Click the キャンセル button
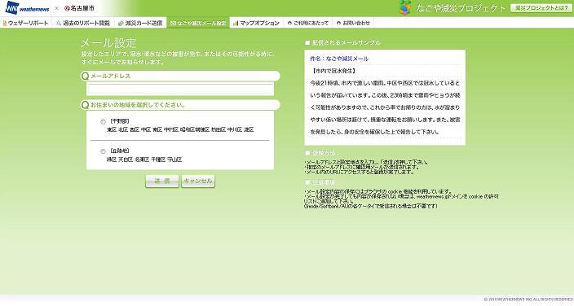Image resolution: width=574 pixels, height=306 pixels. pyautogui.click(x=198, y=181)
